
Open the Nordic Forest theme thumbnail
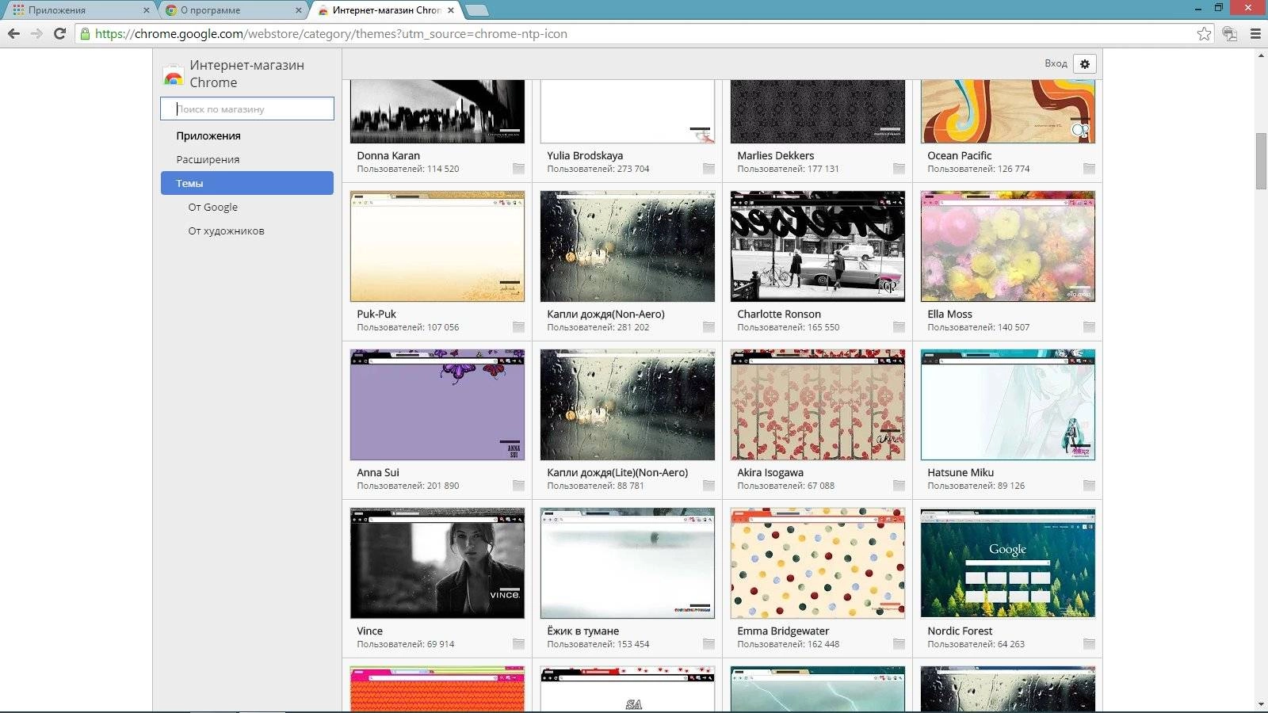(1008, 563)
